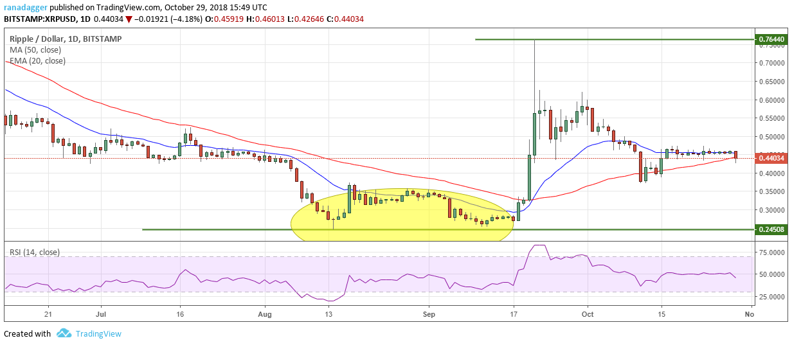
Task: Click the 0.76440 resistance price label
Action: (771, 39)
